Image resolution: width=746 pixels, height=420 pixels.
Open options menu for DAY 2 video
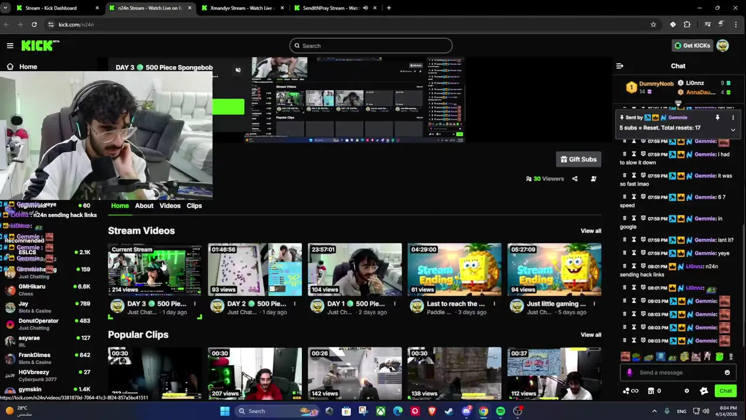(294, 304)
